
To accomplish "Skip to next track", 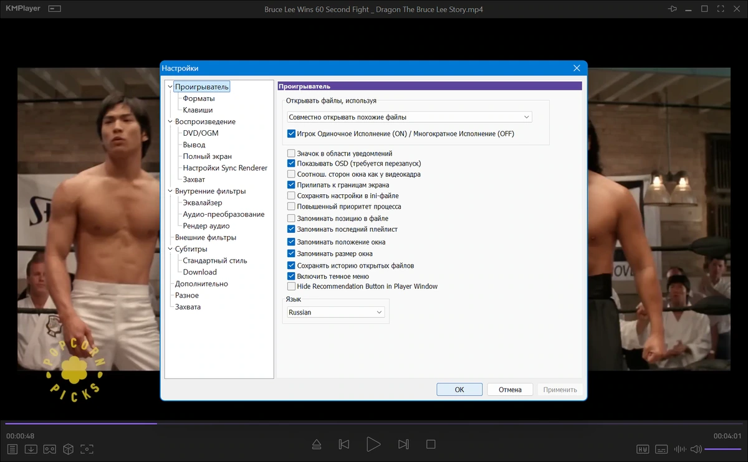I will click(403, 445).
